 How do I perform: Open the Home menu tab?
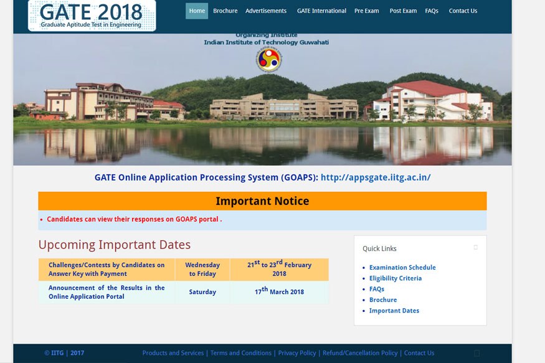tap(197, 11)
